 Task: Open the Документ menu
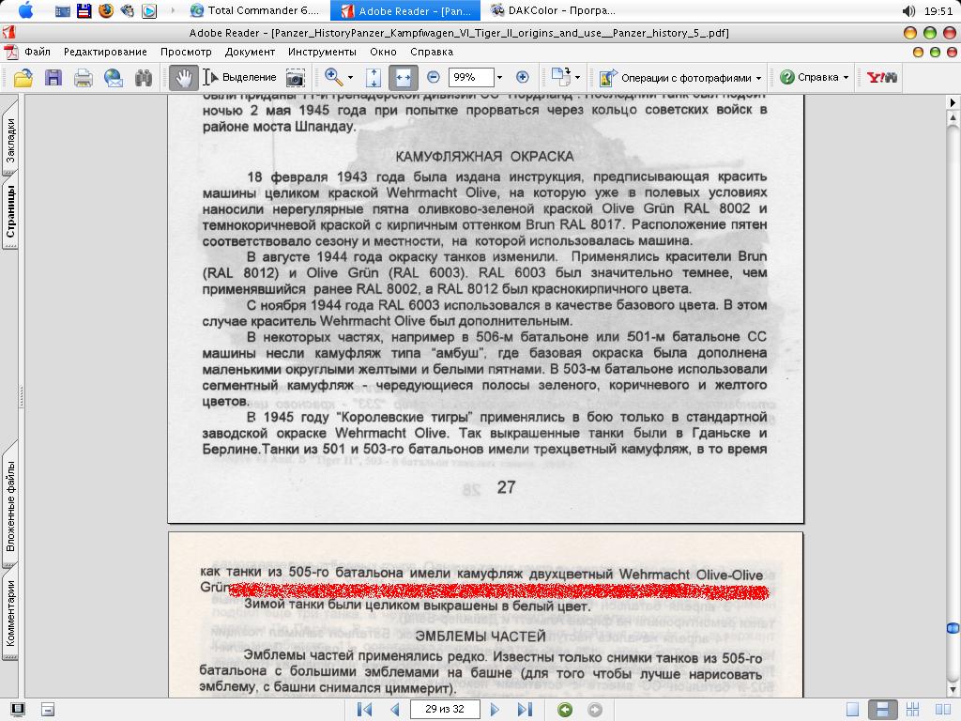point(250,53)
